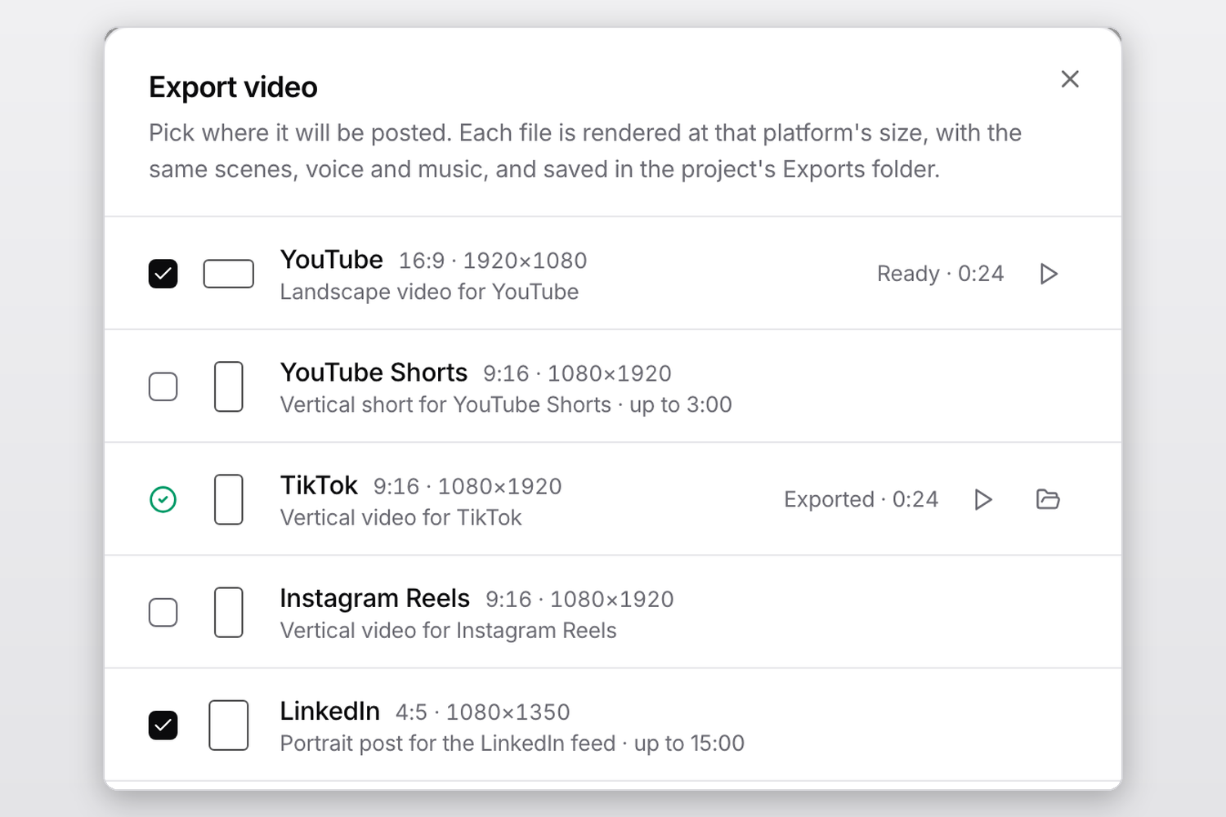Click the "Export video" dialog title
Viewport: 1226px width, 817px height.
[233, 87]
